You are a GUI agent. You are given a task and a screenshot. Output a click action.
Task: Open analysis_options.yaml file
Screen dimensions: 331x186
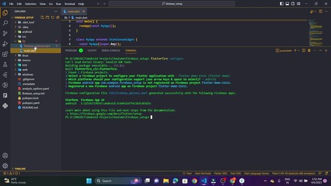[x=36, y=89]
